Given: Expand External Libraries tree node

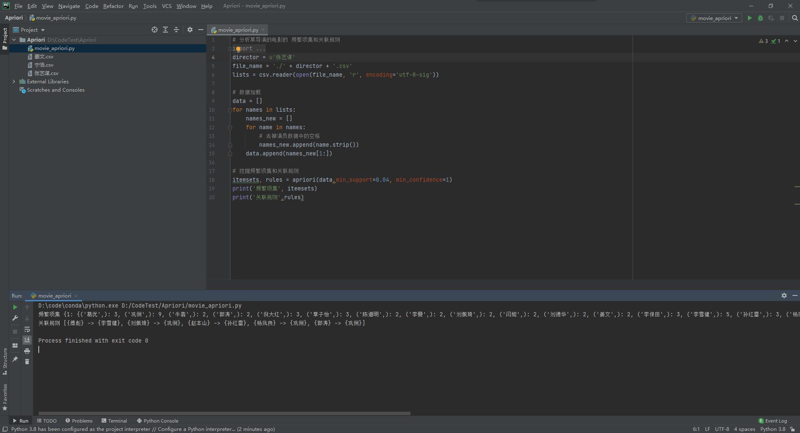Looking at the screenshot, I should click(14, 82).
